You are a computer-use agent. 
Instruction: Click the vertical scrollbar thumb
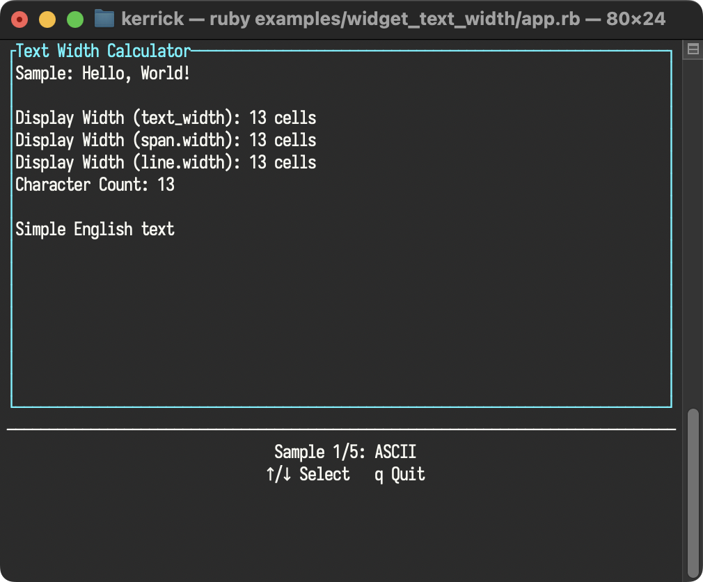[x=693, y=492]
